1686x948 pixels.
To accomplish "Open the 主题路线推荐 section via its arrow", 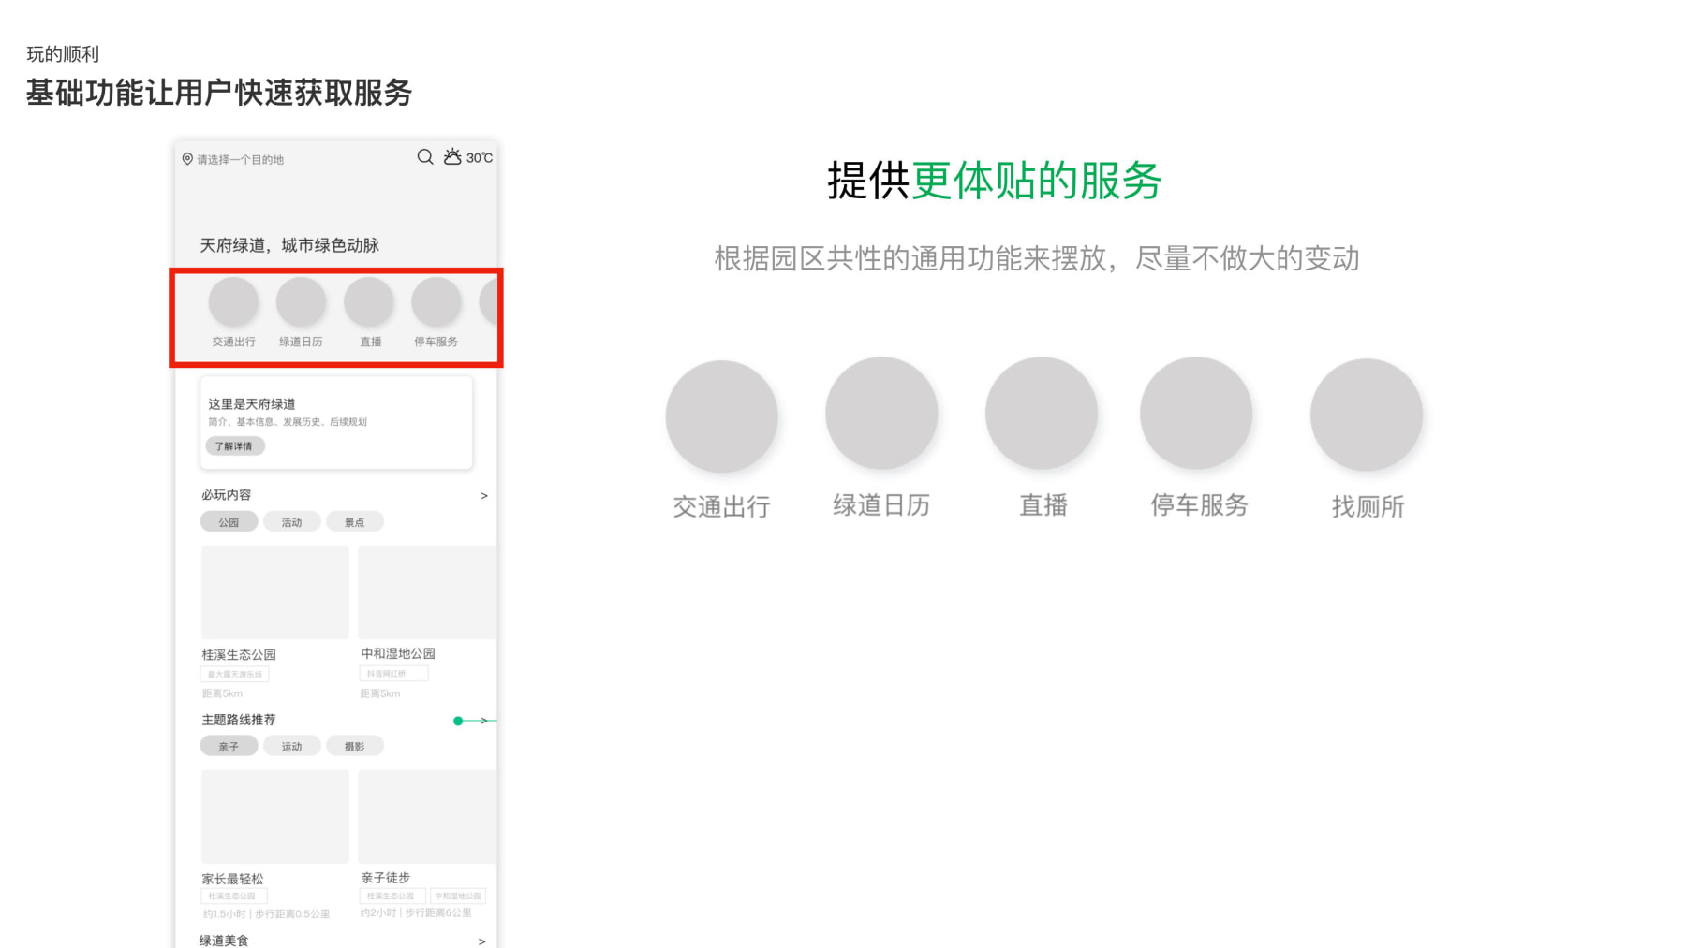I will point(484,721).
